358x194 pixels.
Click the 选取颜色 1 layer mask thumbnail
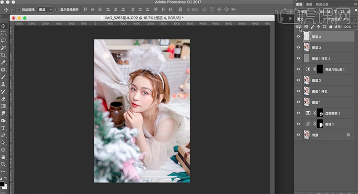pyautogui.click(x=320, y=113)
